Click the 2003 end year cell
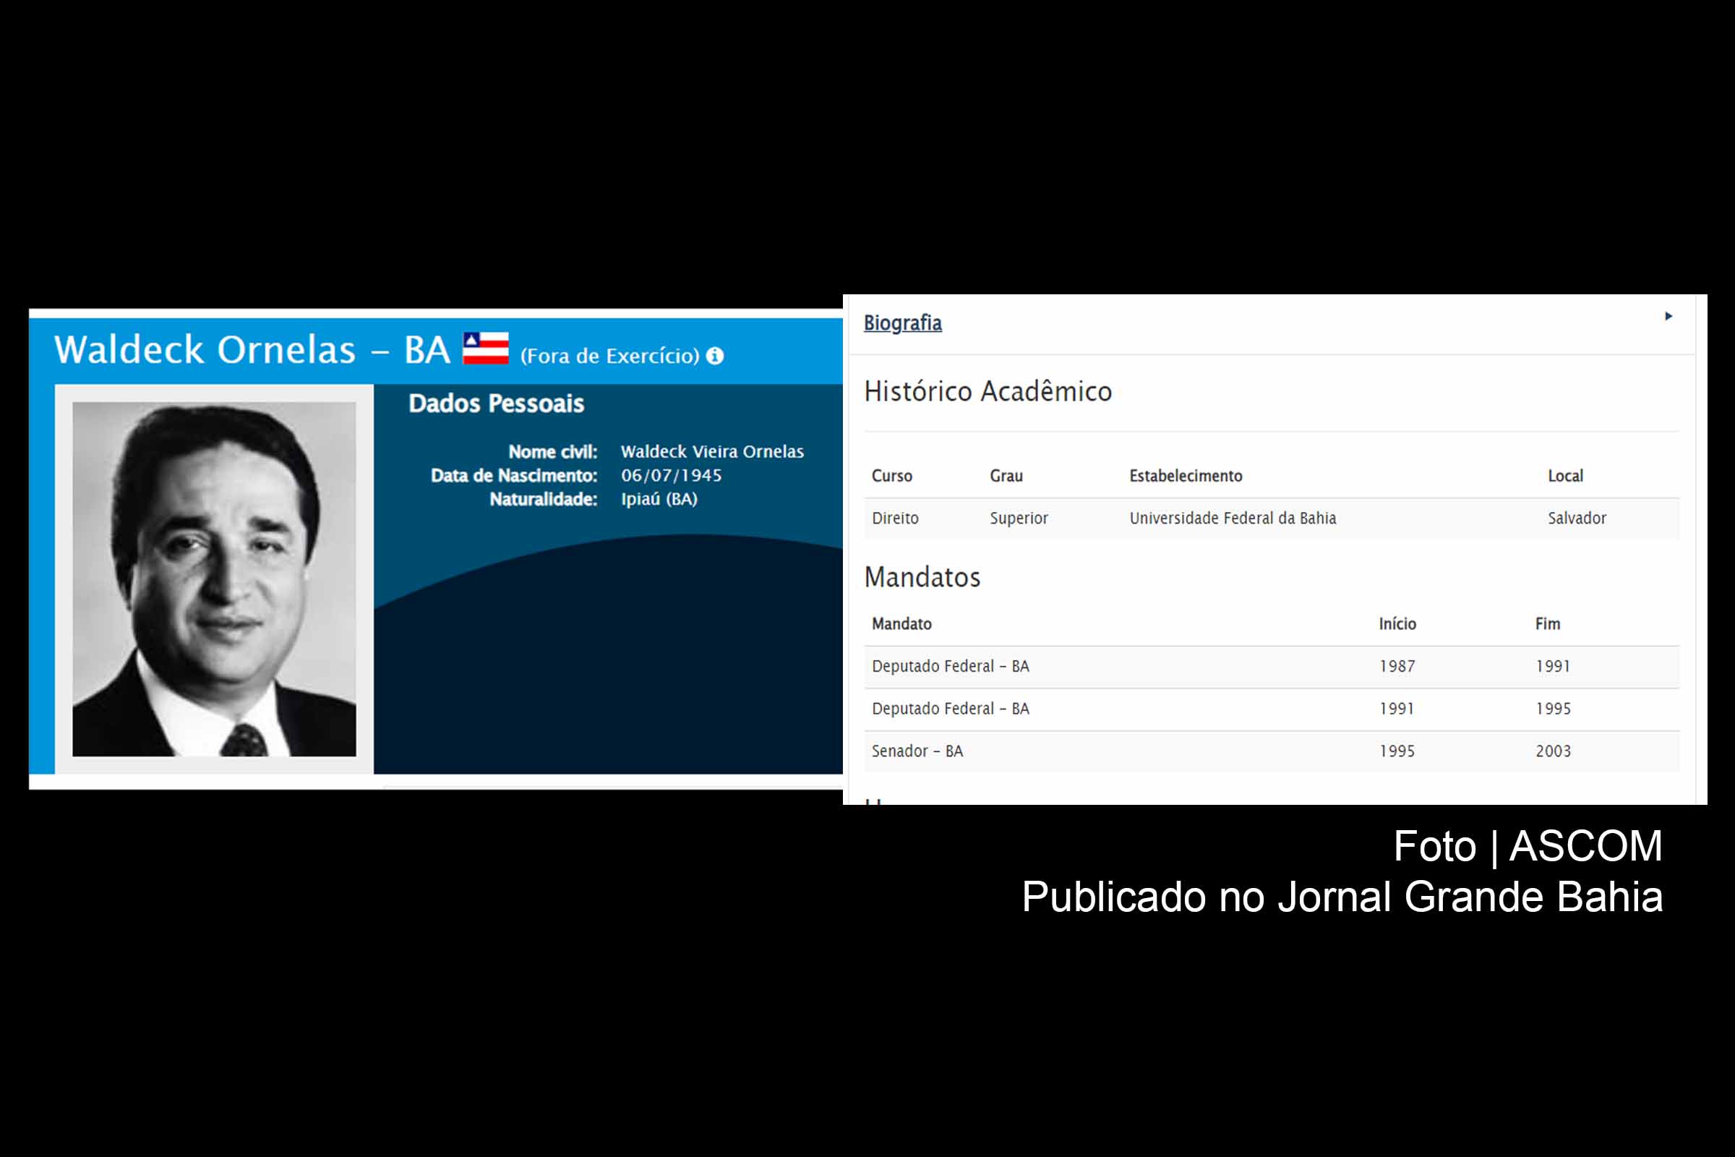The width and height of the screenshot is (1735, 1157). tap(1553, 751)
